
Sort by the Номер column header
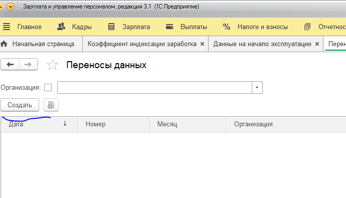[x=113, y=124]
